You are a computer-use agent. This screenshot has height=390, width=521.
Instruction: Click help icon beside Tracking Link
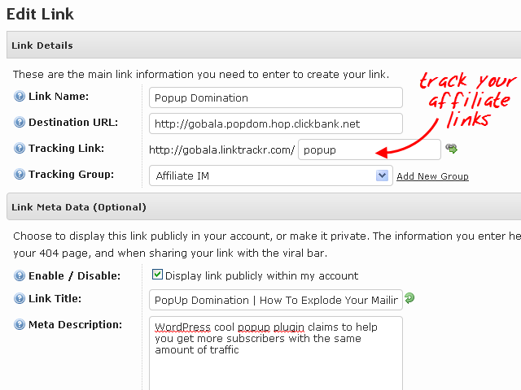coord(20,148)
